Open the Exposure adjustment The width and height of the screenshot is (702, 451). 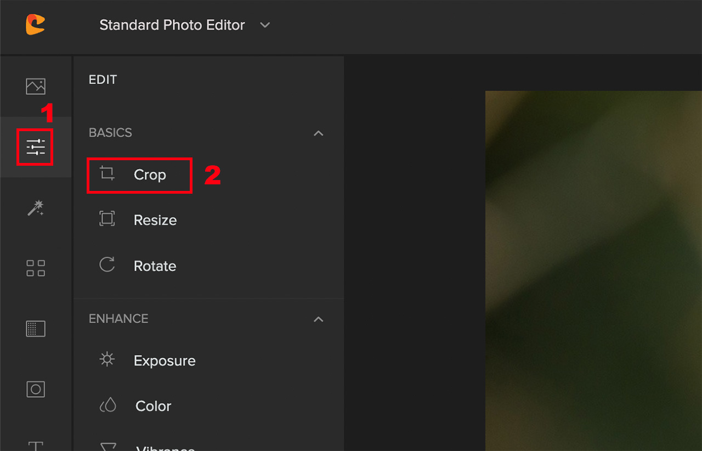(x=165, y=360)
